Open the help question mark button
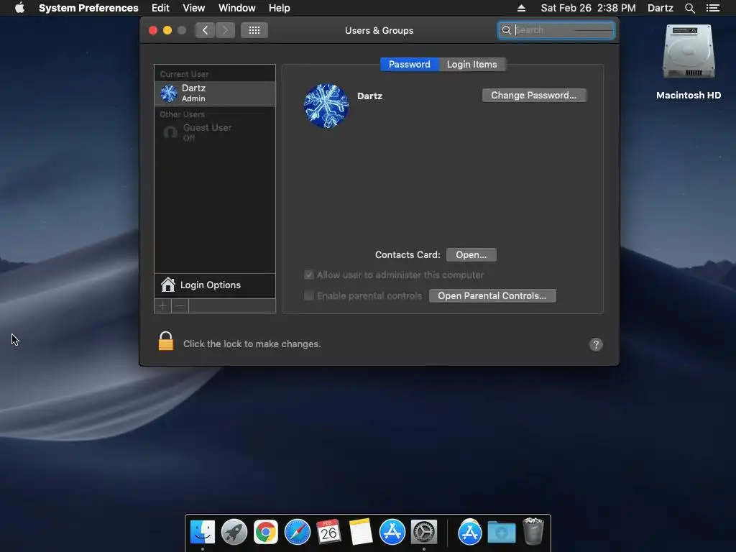Viewport: 736px width, 552px height. click(x=596, y=344)
